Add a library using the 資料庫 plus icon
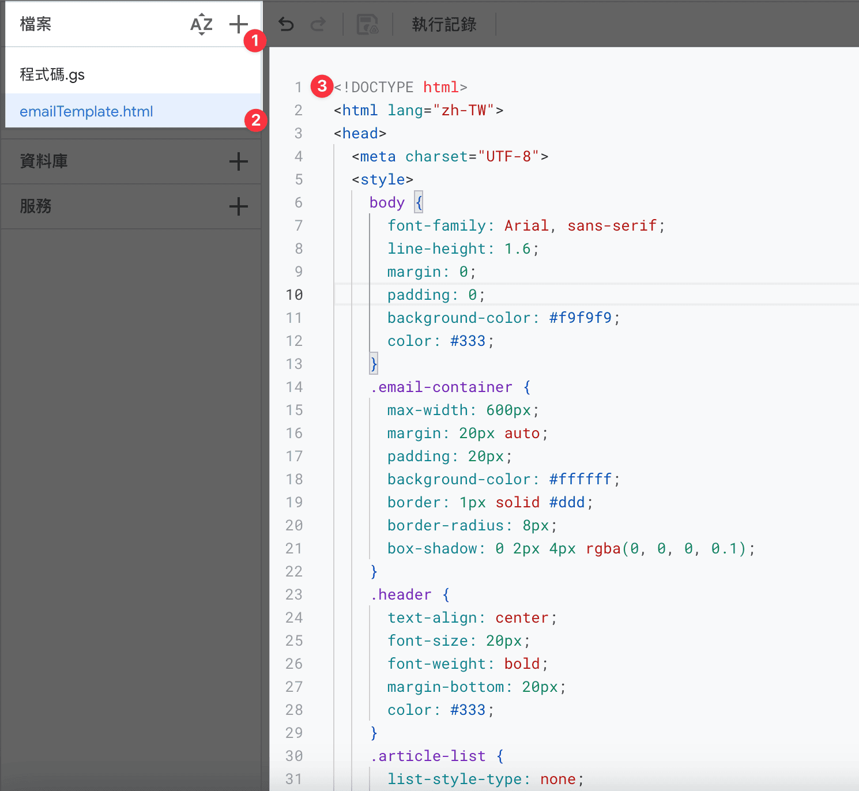Viewport: 859px width, 791px height. 238,161
